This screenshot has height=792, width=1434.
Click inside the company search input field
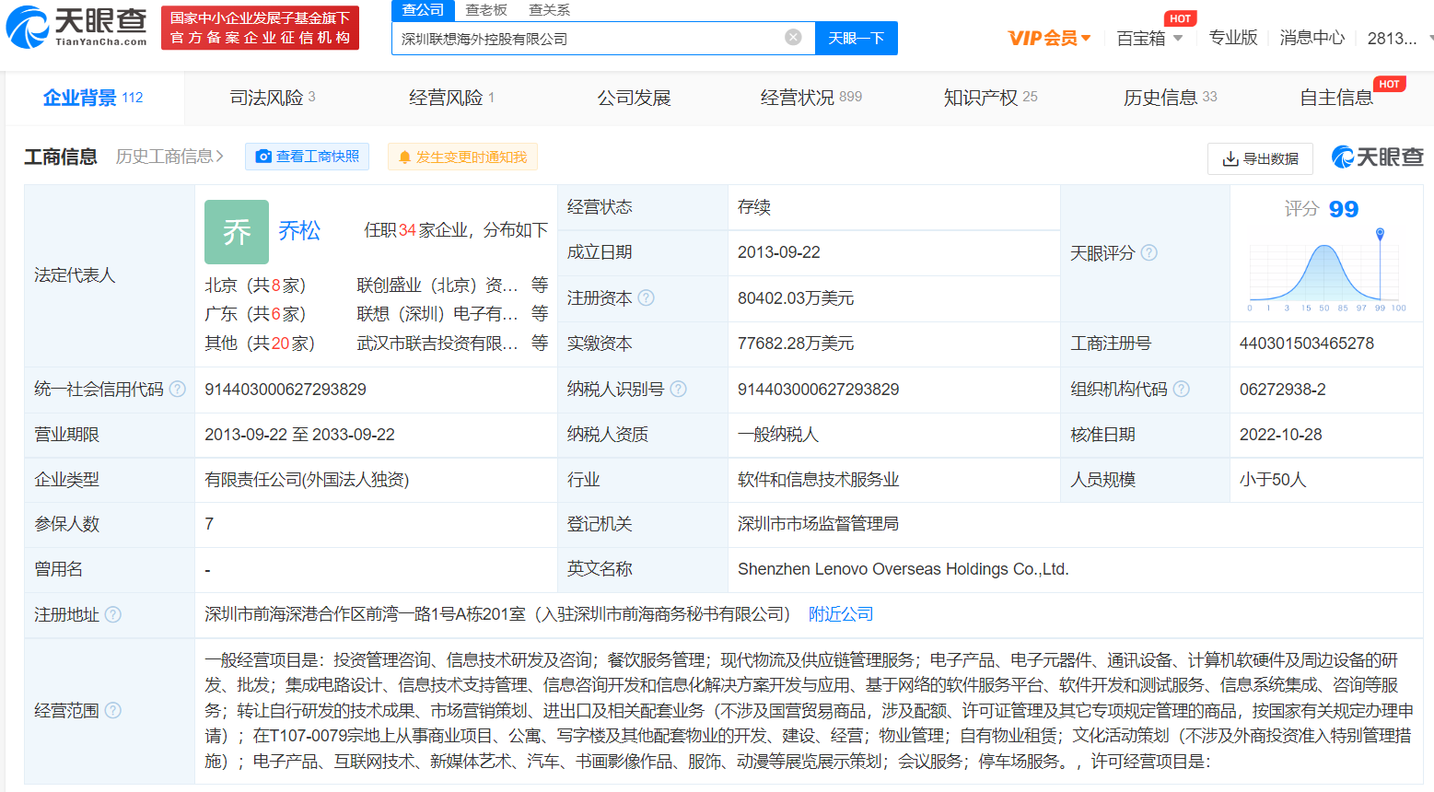coord(599,38)
